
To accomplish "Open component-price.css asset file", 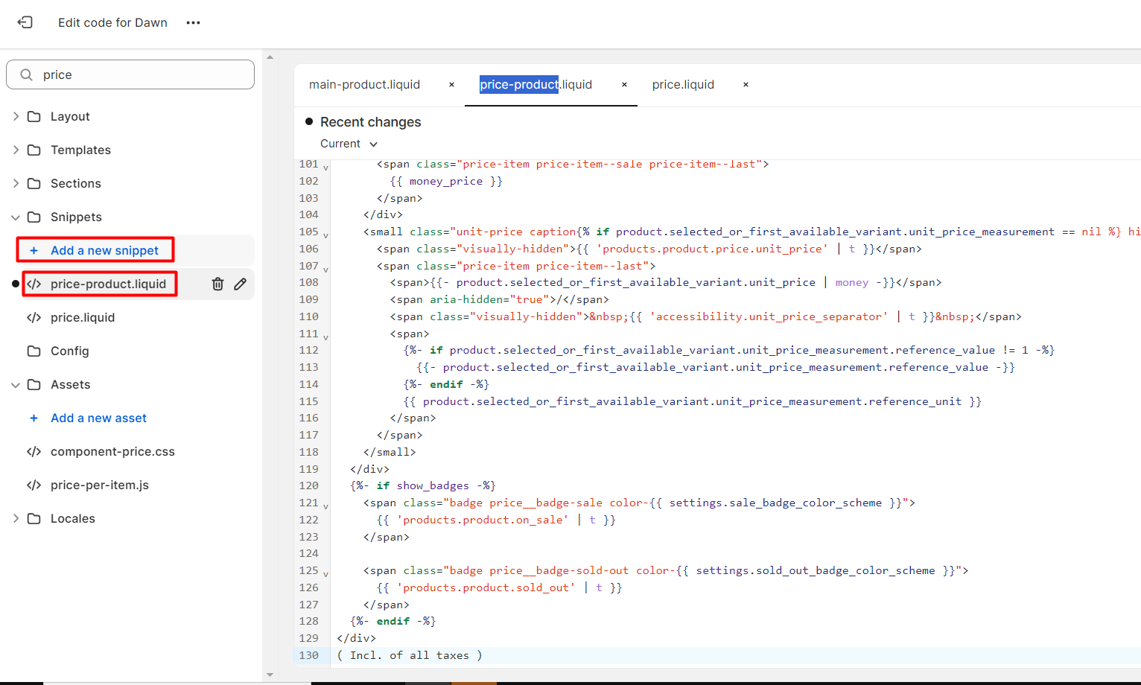I will [112, 451].
